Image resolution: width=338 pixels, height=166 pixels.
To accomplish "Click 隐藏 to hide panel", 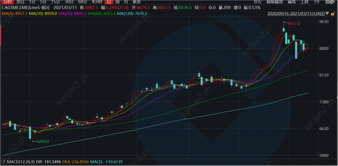I will (x=330, y=2).
